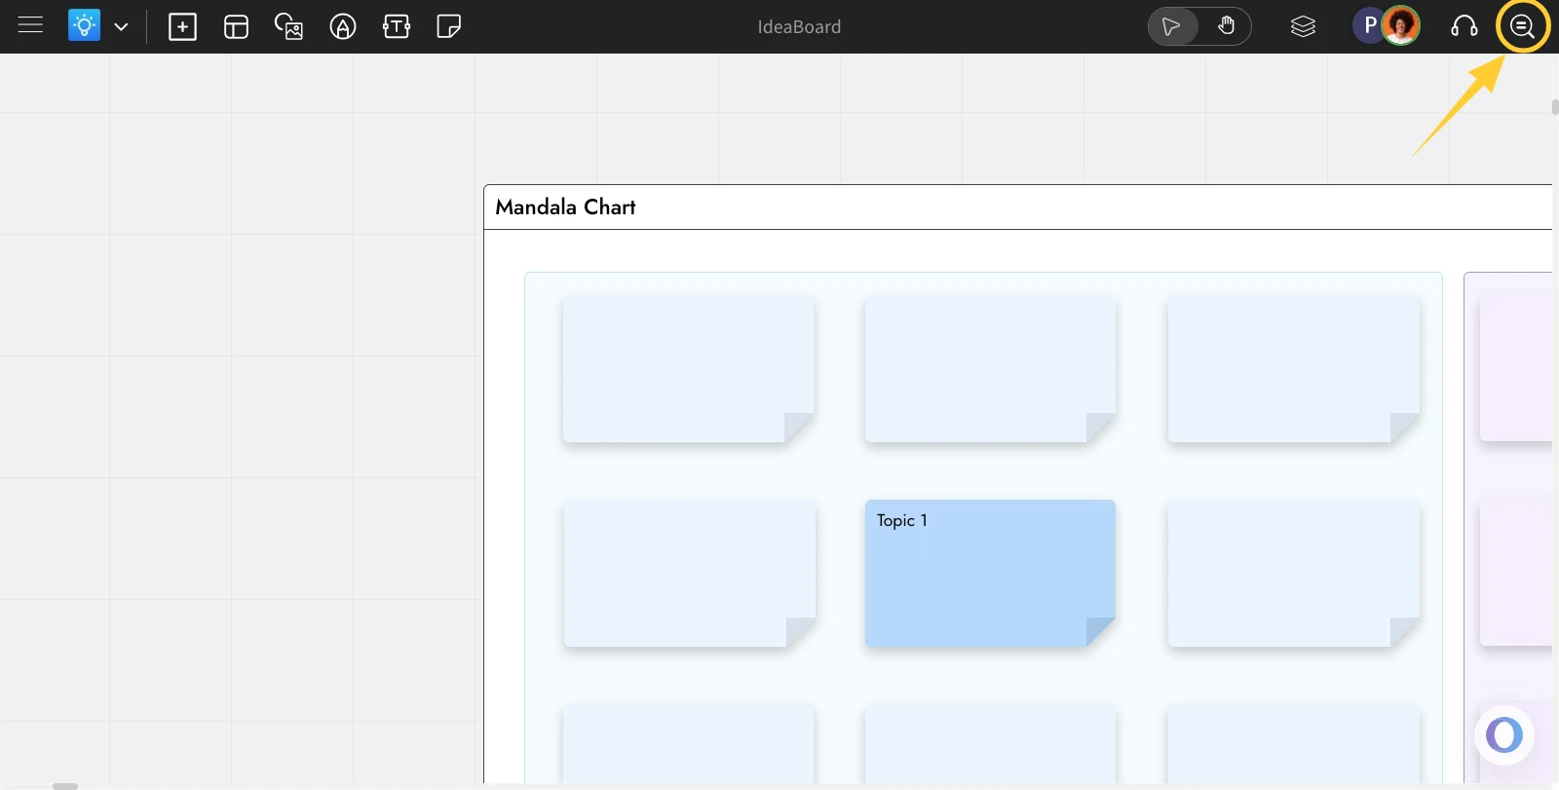Select the shapes tool icon
The height and width of the screenshot is (790, 1559).
click(x=343, y=26)
